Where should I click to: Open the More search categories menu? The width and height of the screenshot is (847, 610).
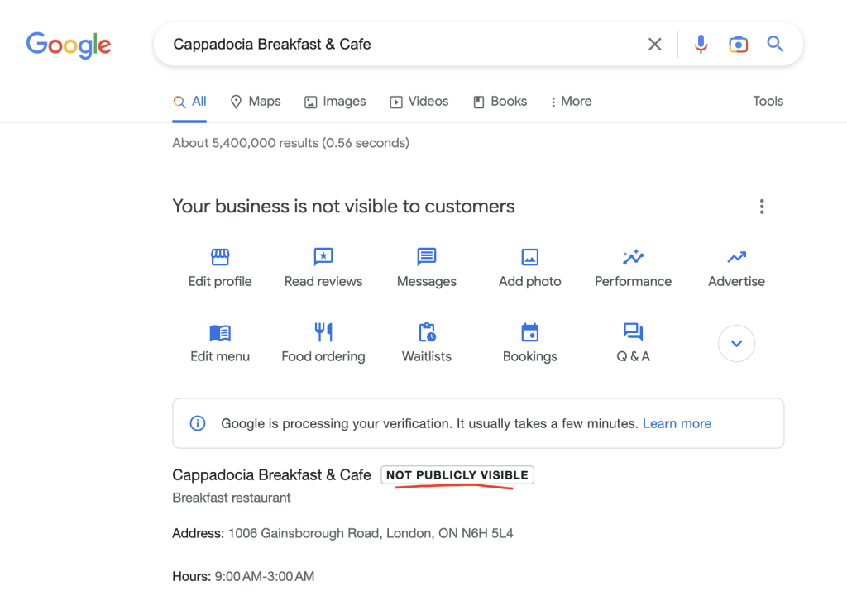(x=571, y=102)
